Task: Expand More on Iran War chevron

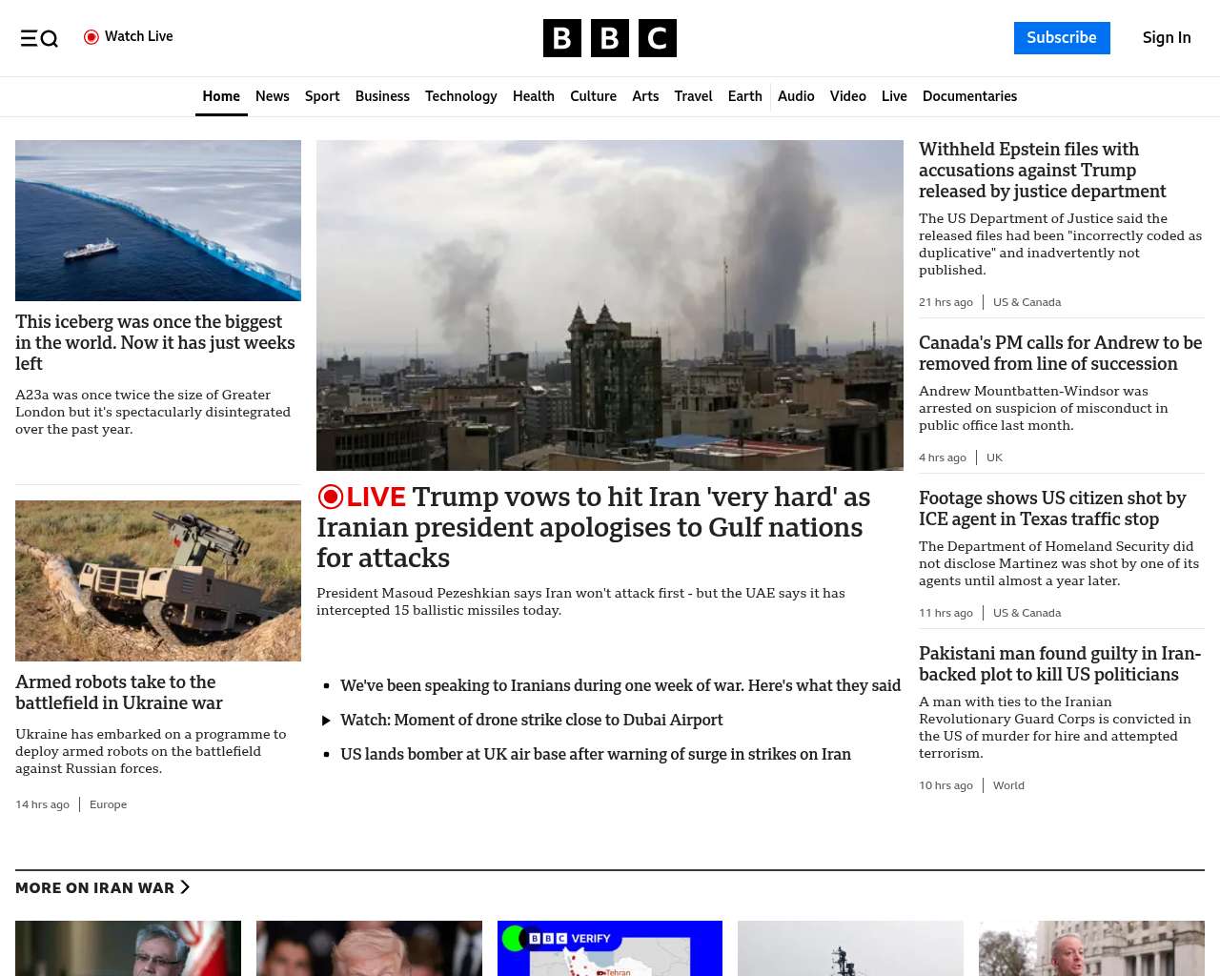Action: pos(185,887)
